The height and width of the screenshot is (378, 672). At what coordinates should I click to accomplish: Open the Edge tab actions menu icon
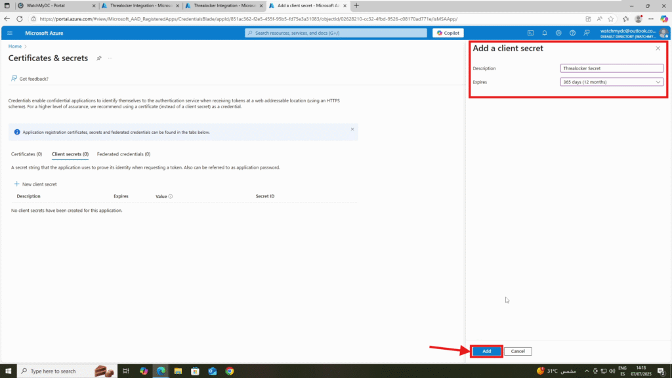point(7,5)
